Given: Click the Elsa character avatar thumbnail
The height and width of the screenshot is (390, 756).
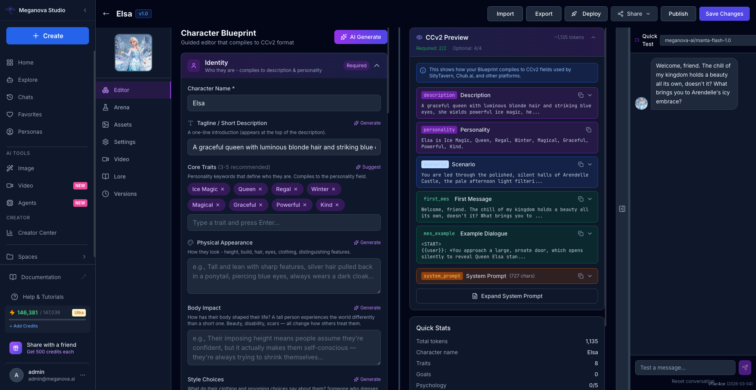Looking at the screenshot, I should (133, 53).
